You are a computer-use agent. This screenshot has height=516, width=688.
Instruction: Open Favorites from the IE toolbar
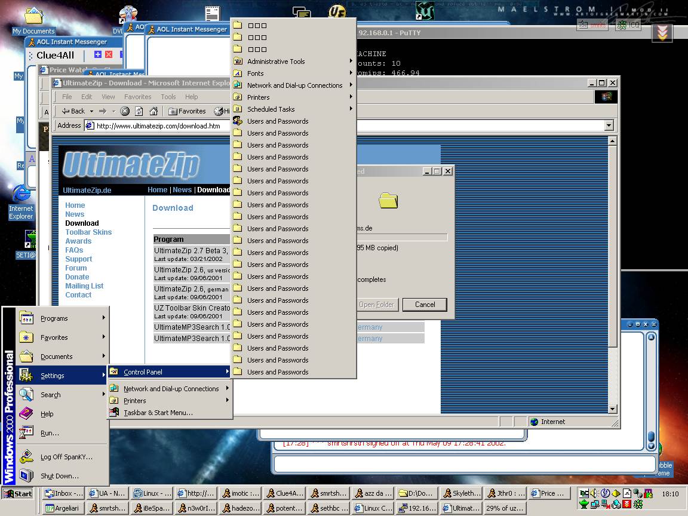coord(187,111)
